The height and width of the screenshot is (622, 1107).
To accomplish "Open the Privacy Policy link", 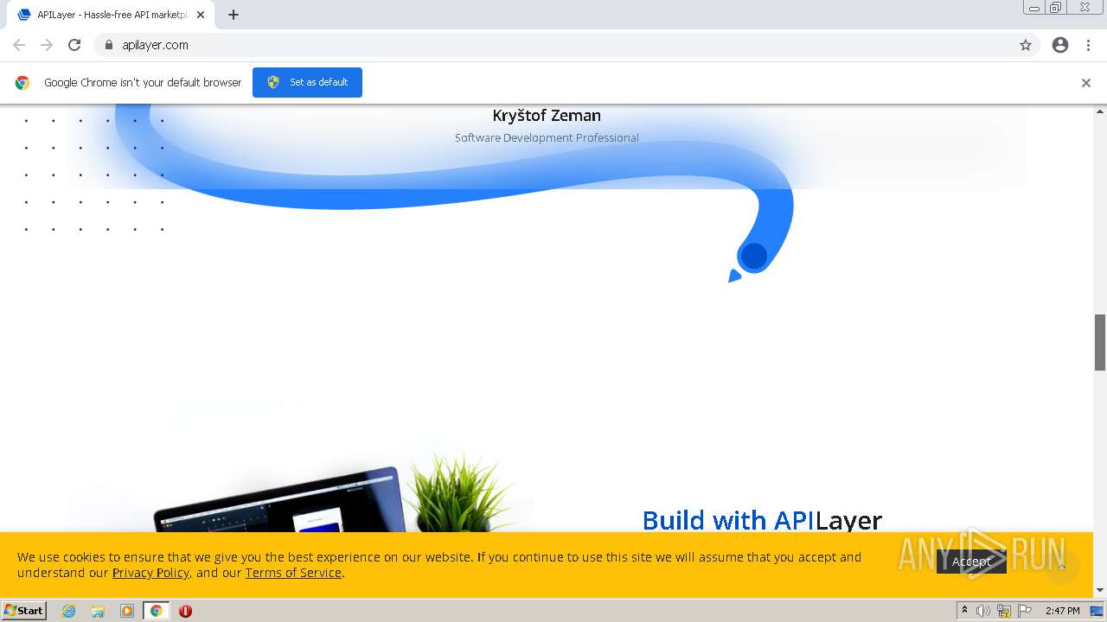I will (150, 573).
